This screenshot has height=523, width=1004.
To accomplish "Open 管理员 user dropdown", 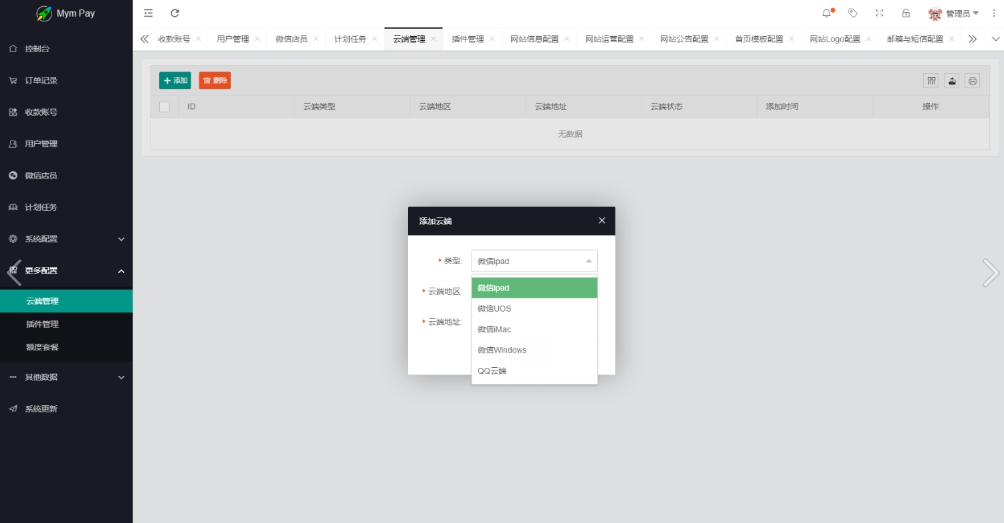I will point(962,13).
